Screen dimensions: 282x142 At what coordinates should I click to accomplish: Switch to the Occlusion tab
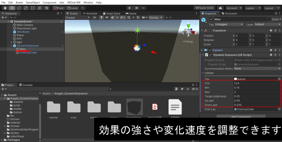click(x=229, y=13)
